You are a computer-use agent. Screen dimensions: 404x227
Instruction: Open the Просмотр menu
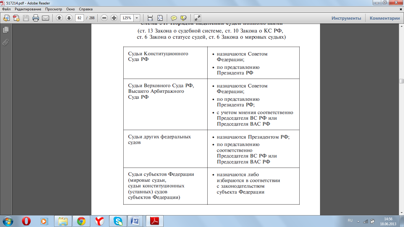[x=54, y=9]
